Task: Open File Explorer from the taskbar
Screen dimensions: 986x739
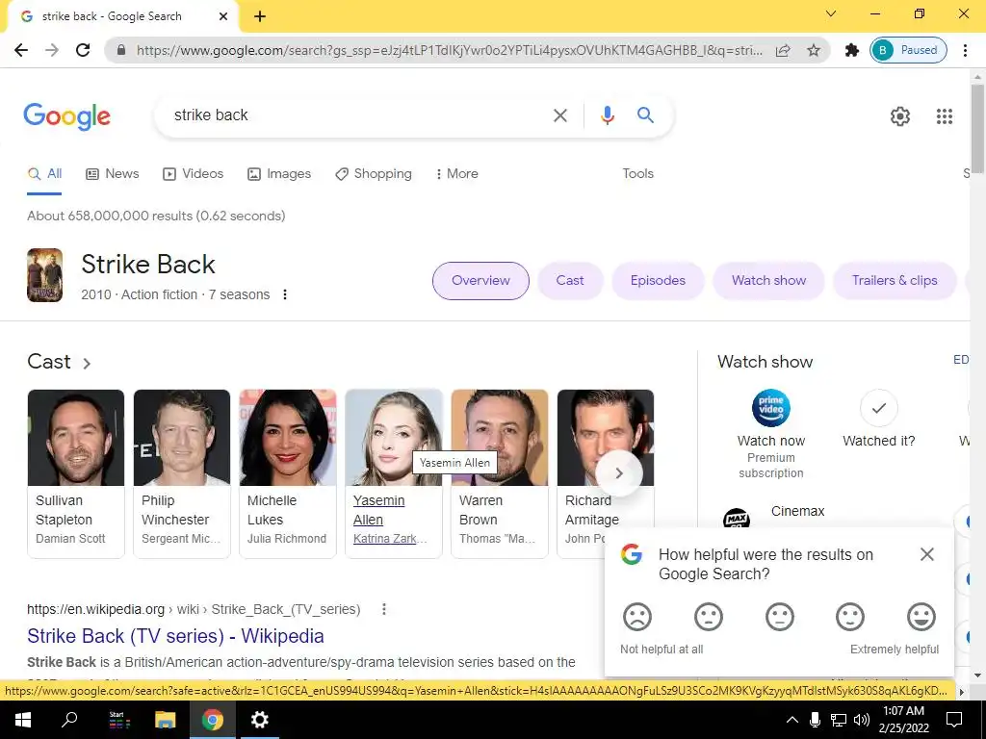Action: click(x=166, y=720)
